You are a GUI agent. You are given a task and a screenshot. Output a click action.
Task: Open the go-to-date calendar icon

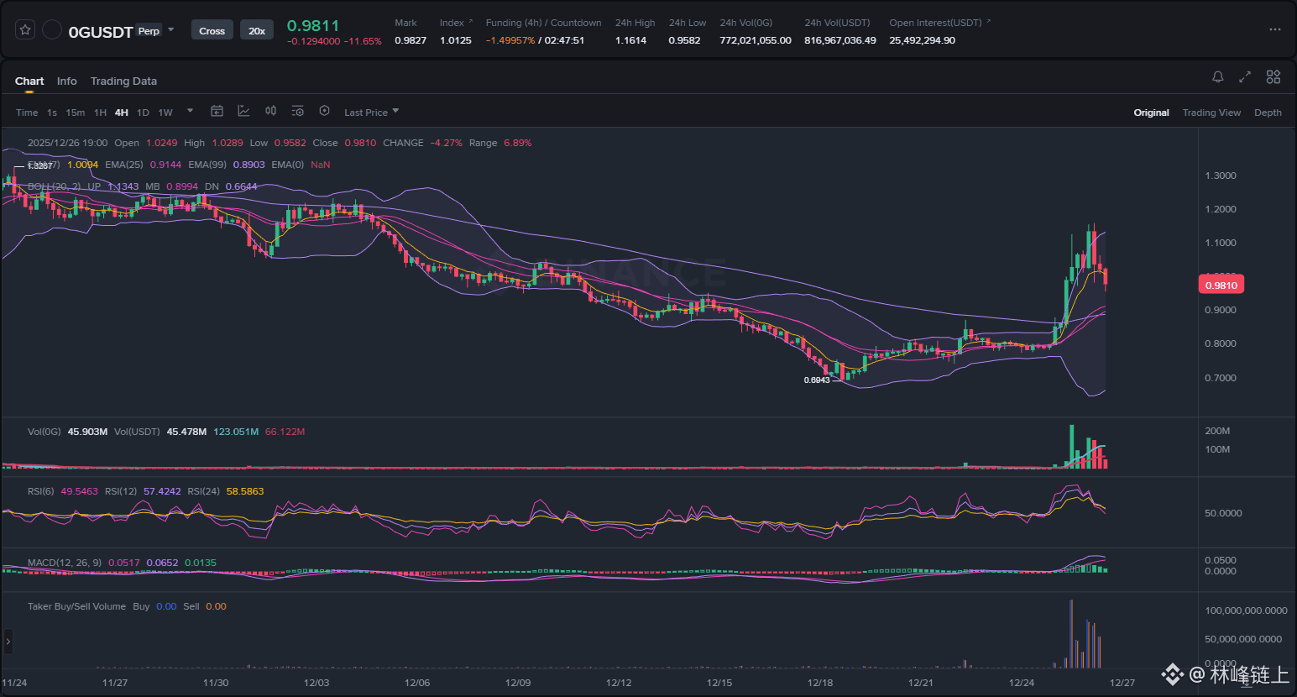coord(217,111)
